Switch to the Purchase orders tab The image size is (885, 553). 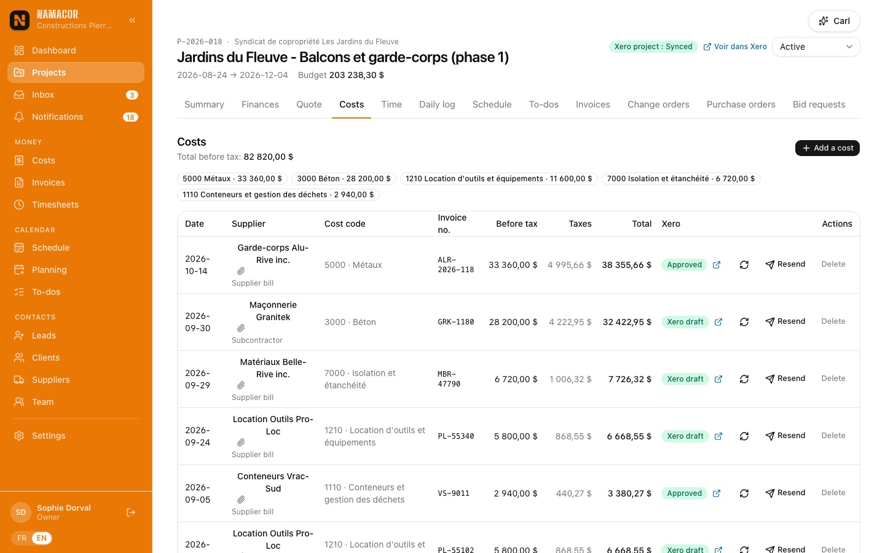741,104
